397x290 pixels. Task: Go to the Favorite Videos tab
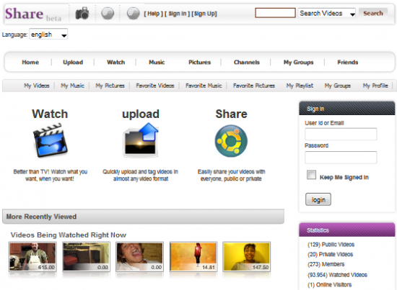[x=155, y=86]
